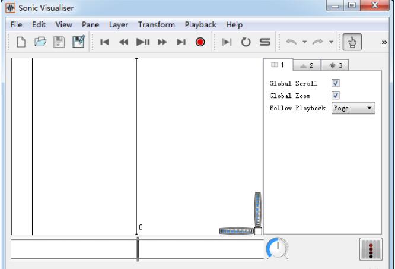Switch to pane properties tab 1
Screen dimensions: 395x269
pyautogui.click(x=278, y=65)
